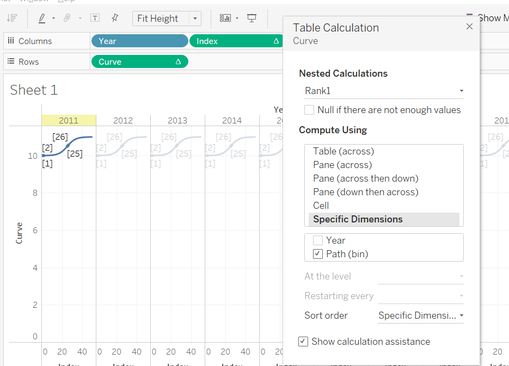Click the Highlight pen icon
Viewport: 509px width, 366px height.
pos(42,18)
